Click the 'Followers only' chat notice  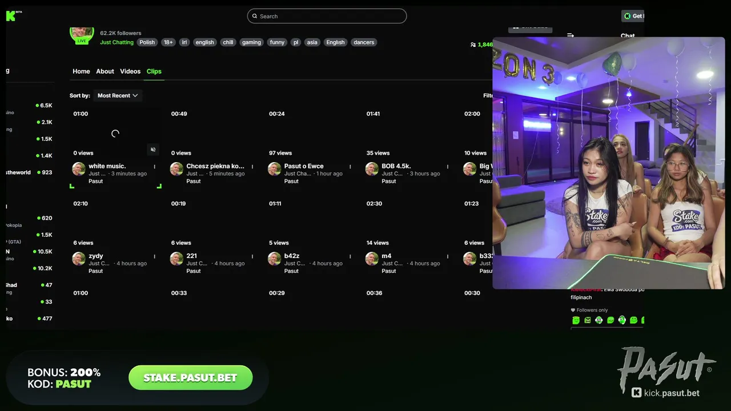[x=589, y=310]
